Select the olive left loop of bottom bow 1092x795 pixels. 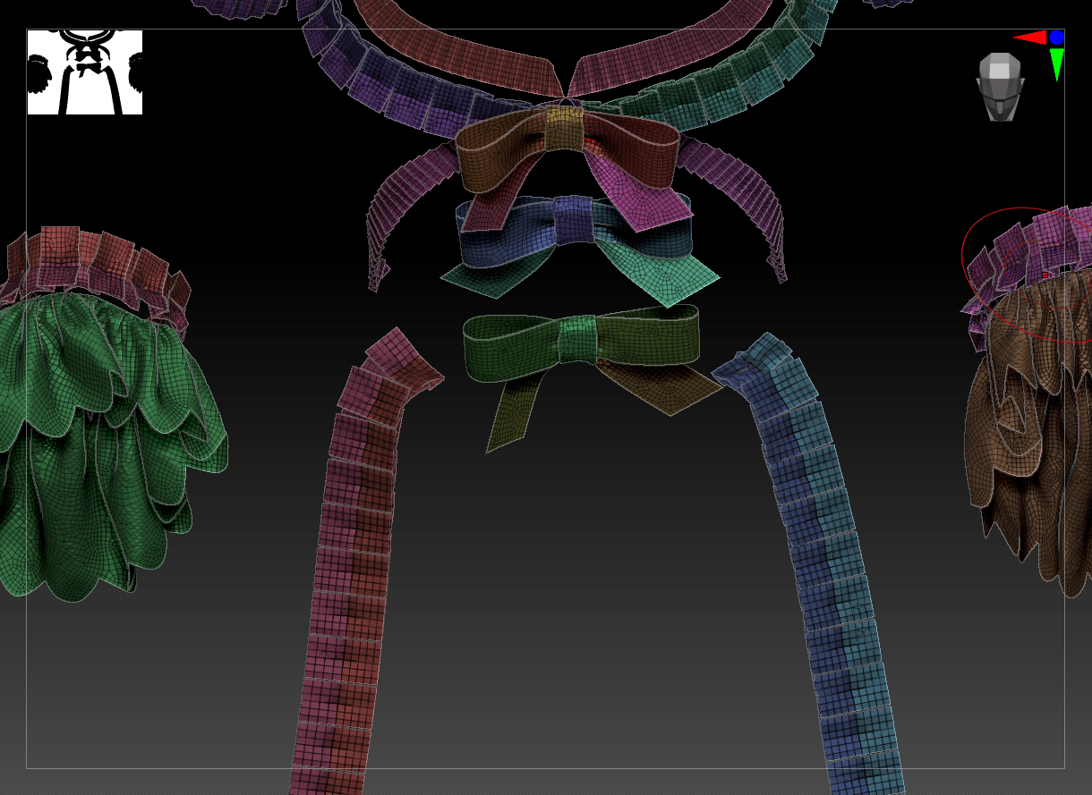[x=510, y=344]
